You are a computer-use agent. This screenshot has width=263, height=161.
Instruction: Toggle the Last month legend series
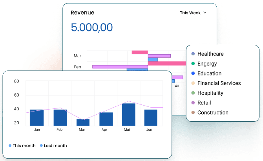53,146
